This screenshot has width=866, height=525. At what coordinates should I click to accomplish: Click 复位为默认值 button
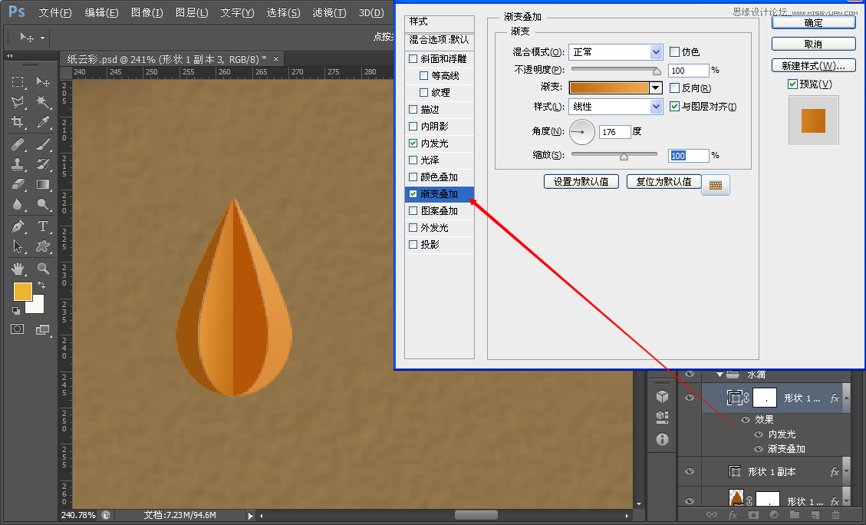(663, 181)
